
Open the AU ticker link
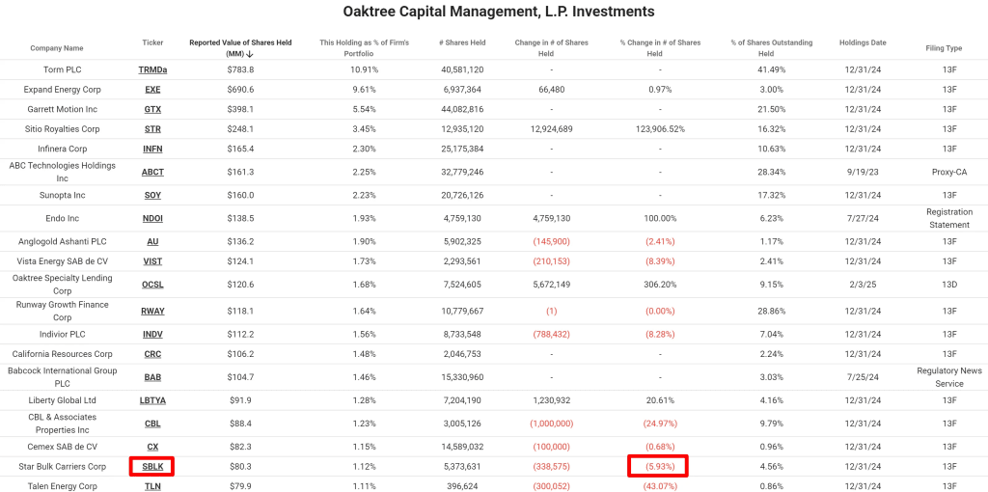(x=152, y=241)
